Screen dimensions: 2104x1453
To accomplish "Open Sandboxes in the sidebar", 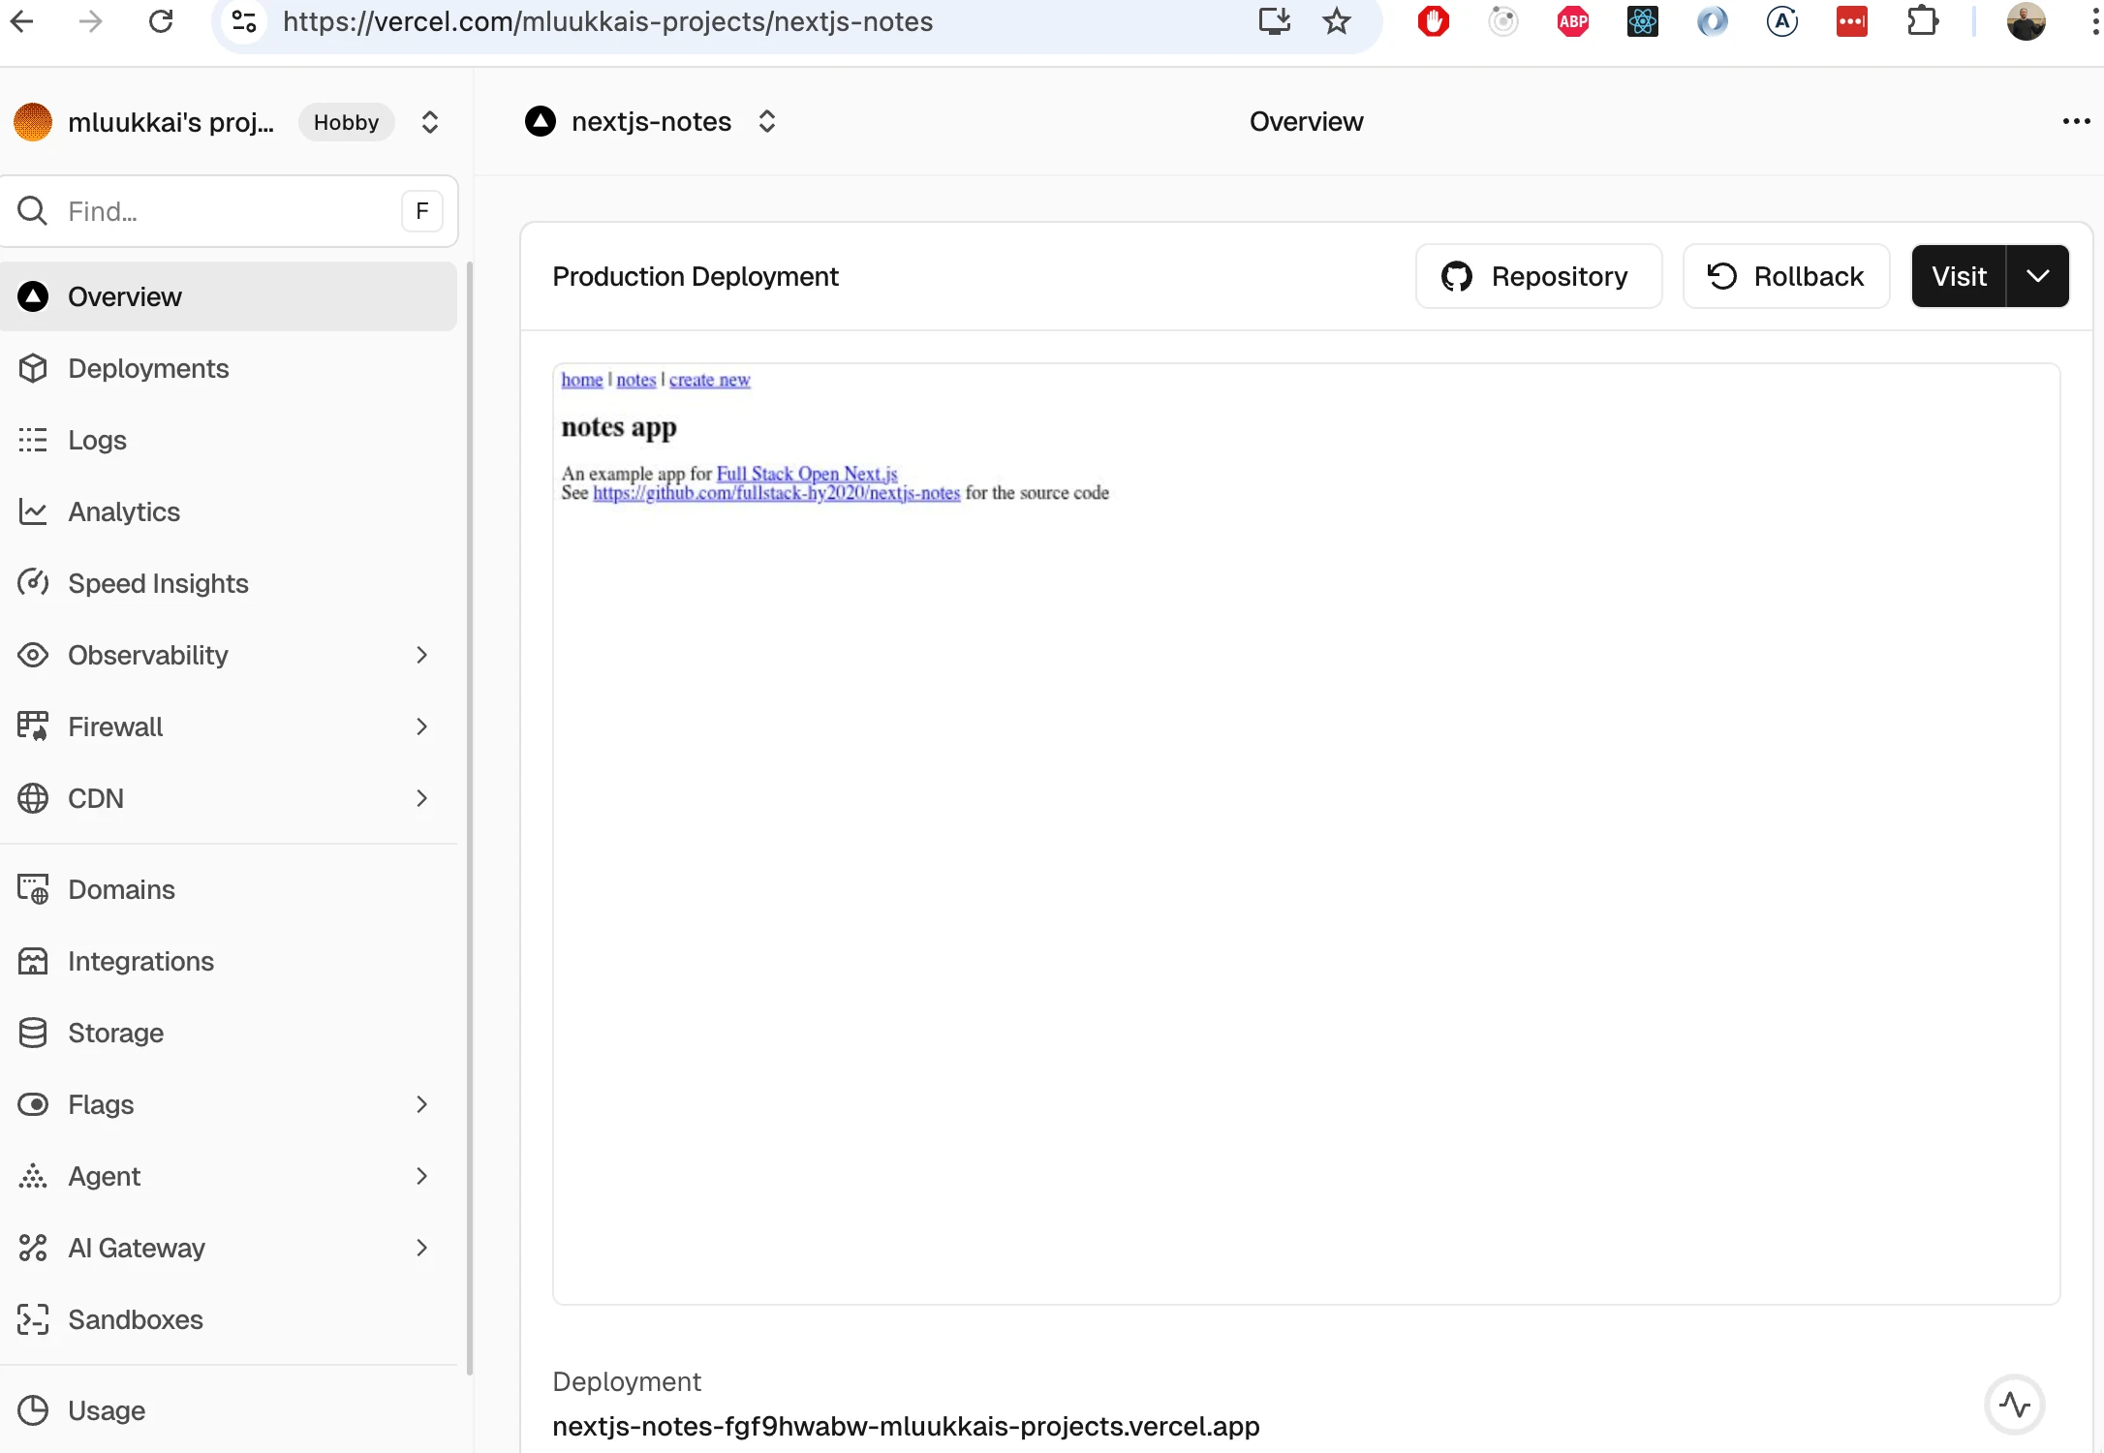I will (229, 1319).
